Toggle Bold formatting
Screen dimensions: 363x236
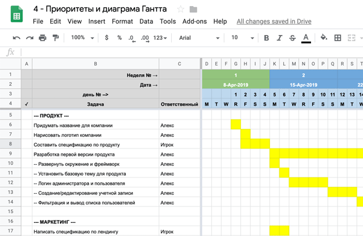pos(266,38)
